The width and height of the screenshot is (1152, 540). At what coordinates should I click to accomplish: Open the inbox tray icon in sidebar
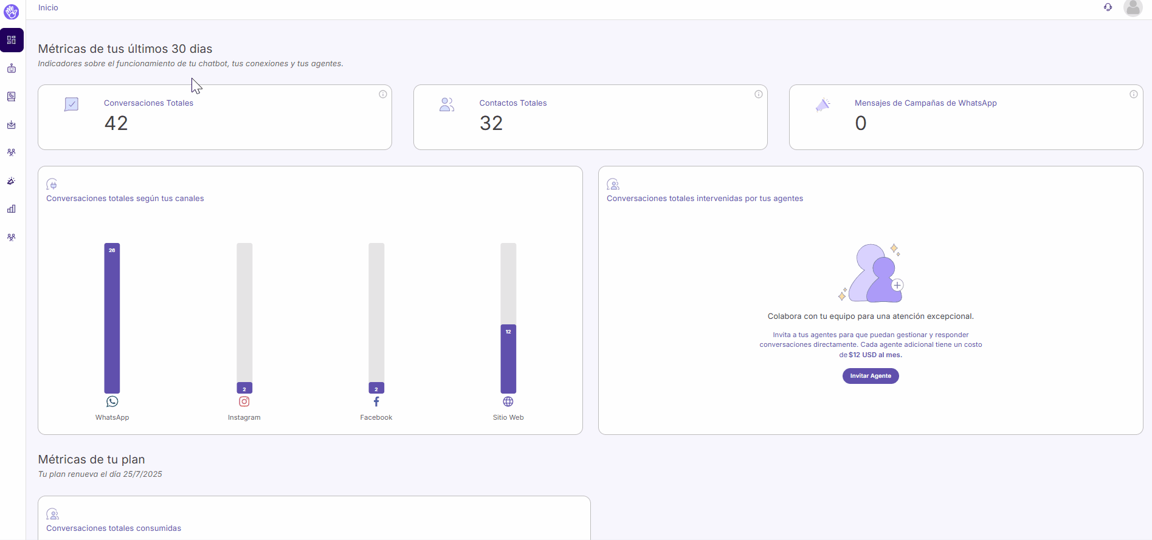[12, 125]
